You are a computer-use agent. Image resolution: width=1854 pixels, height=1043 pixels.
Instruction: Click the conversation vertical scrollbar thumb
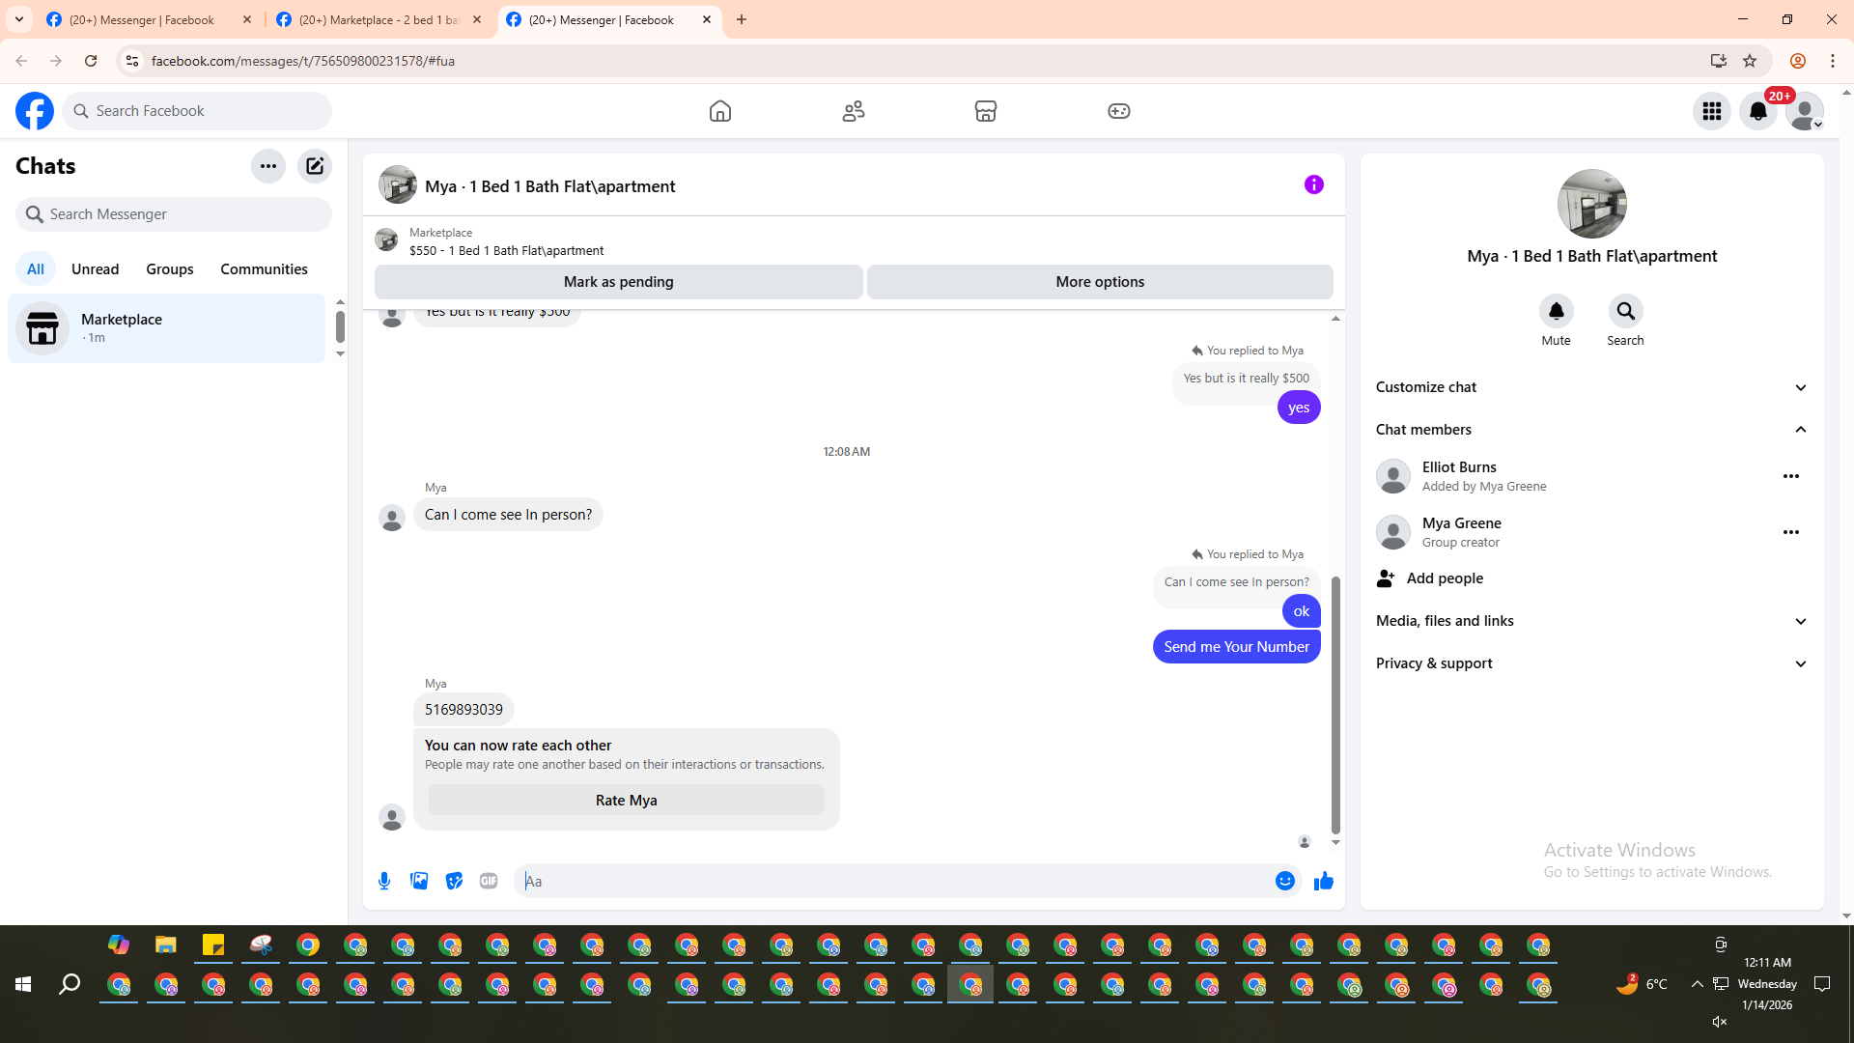click(1335, 705)
